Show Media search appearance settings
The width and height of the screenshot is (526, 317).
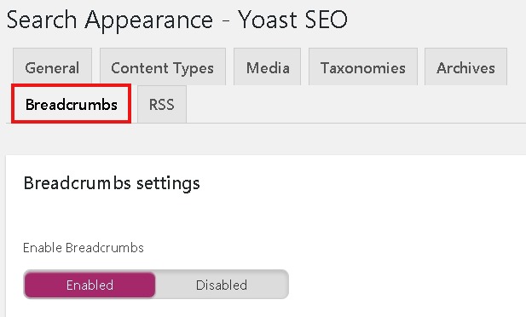[x=268, y=66]
